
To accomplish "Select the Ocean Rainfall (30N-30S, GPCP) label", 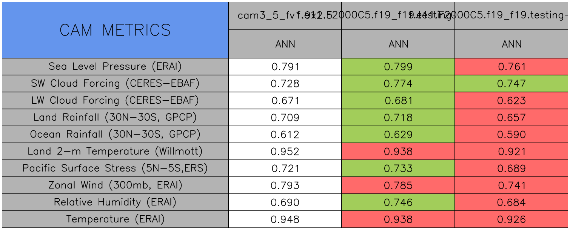I will coord(115,135).
